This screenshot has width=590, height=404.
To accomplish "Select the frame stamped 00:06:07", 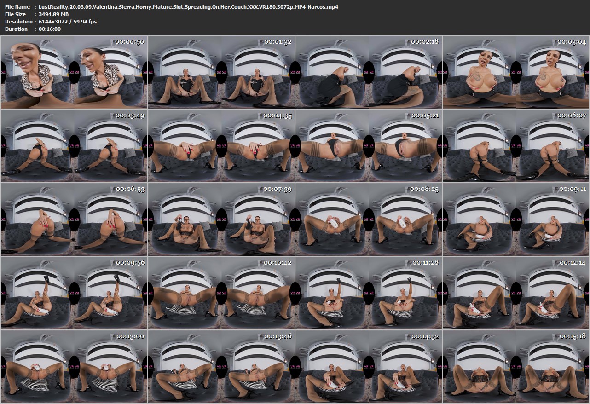I will click(x=516, y=145).
